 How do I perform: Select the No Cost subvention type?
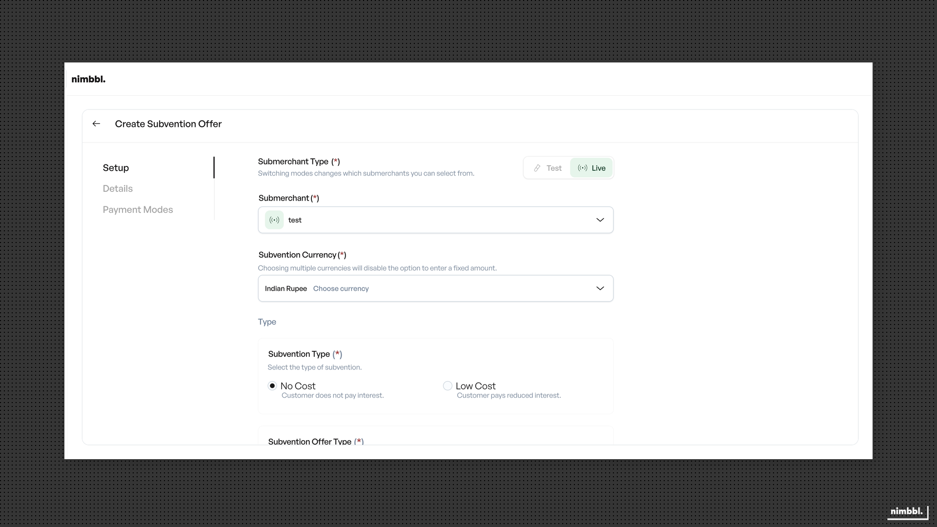[272, 385]
